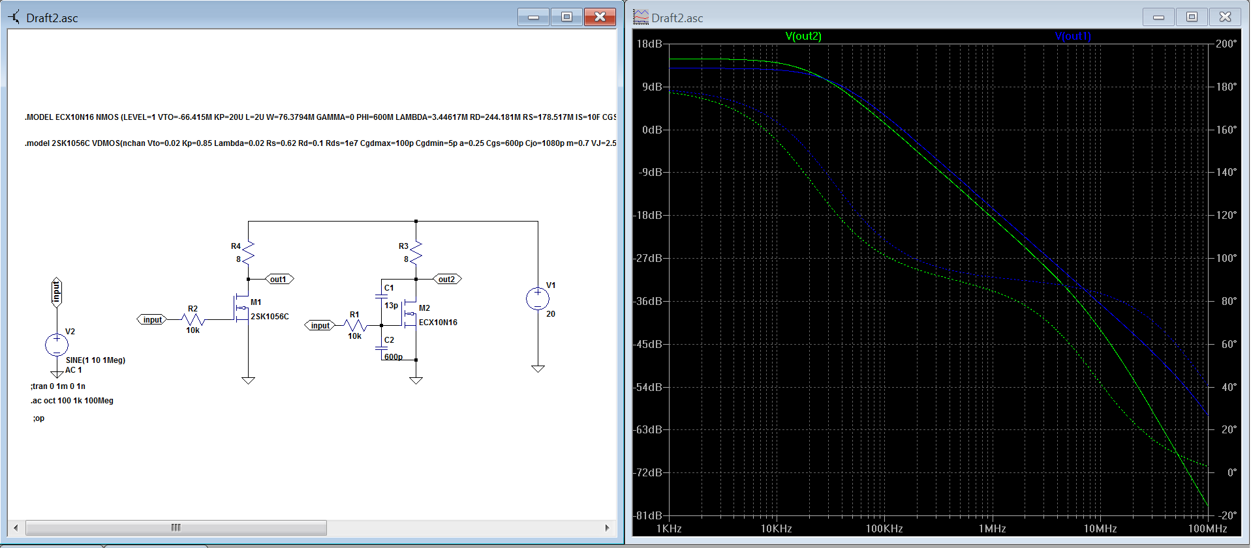
Task: Select capacitor C1 symbol
Action: pyautogui.click(x=382, y=296)
